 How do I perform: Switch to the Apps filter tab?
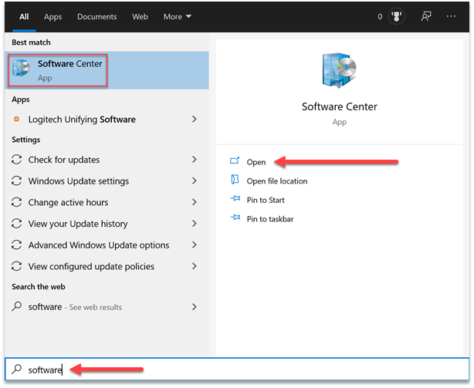coord(52,16)
